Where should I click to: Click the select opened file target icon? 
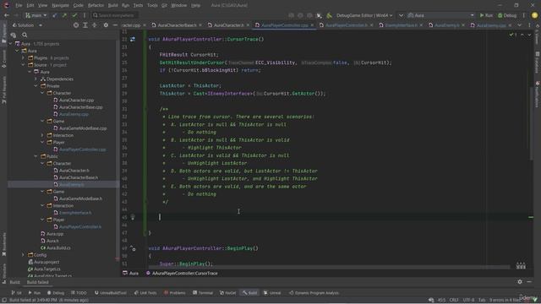(x=76, y=25)
